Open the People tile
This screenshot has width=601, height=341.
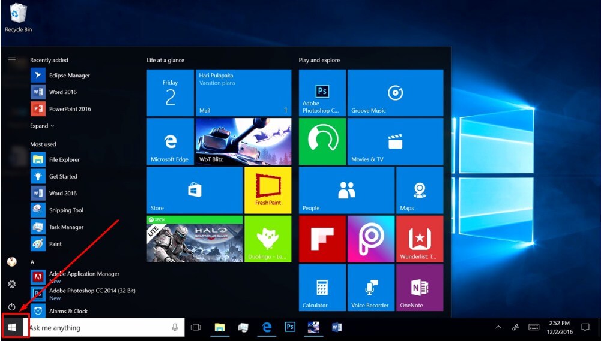pos(346,190)
